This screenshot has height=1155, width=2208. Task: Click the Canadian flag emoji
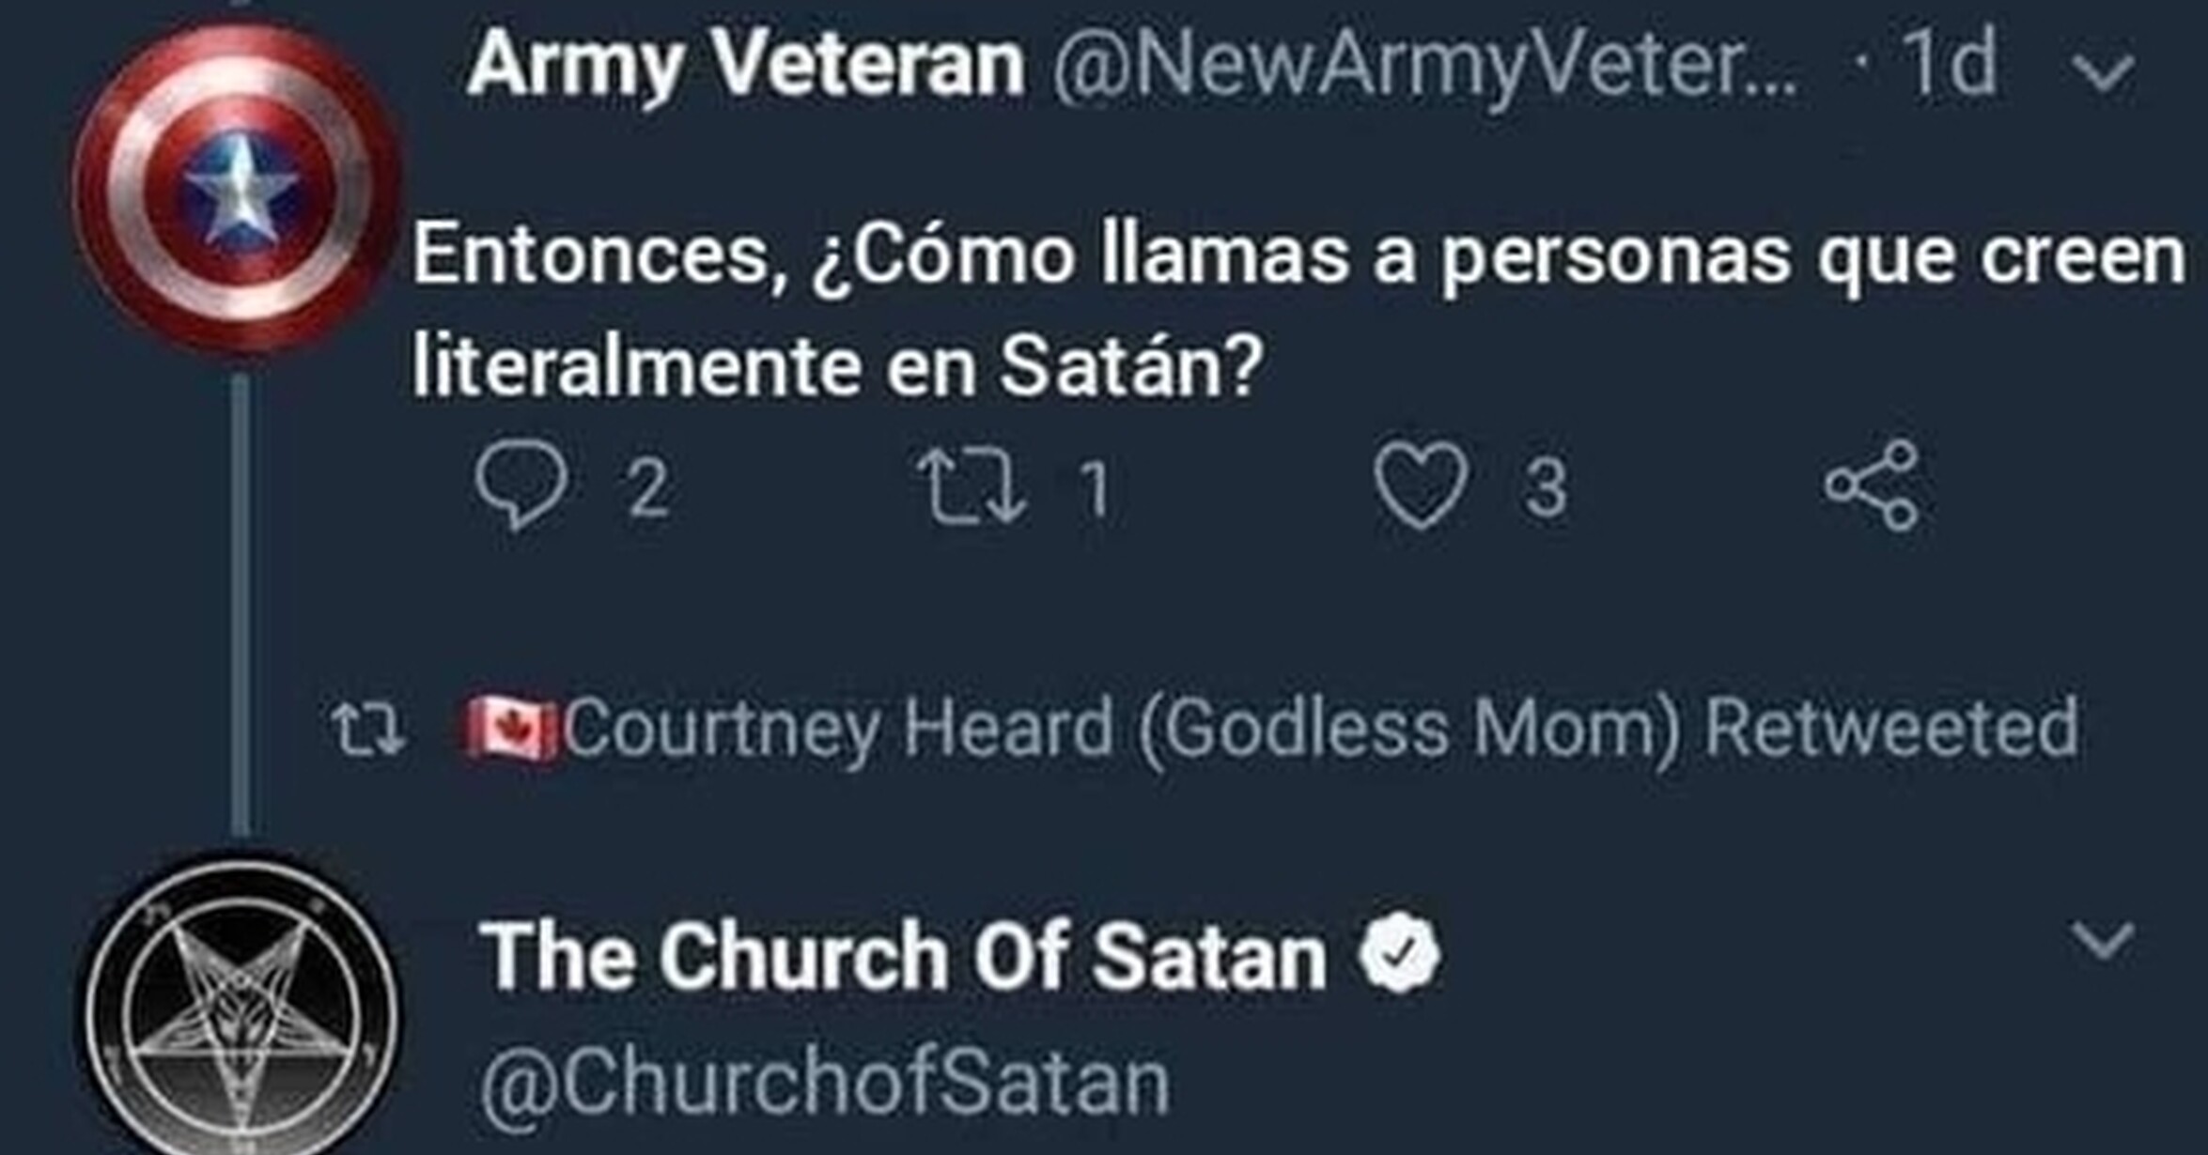[508, 729]
